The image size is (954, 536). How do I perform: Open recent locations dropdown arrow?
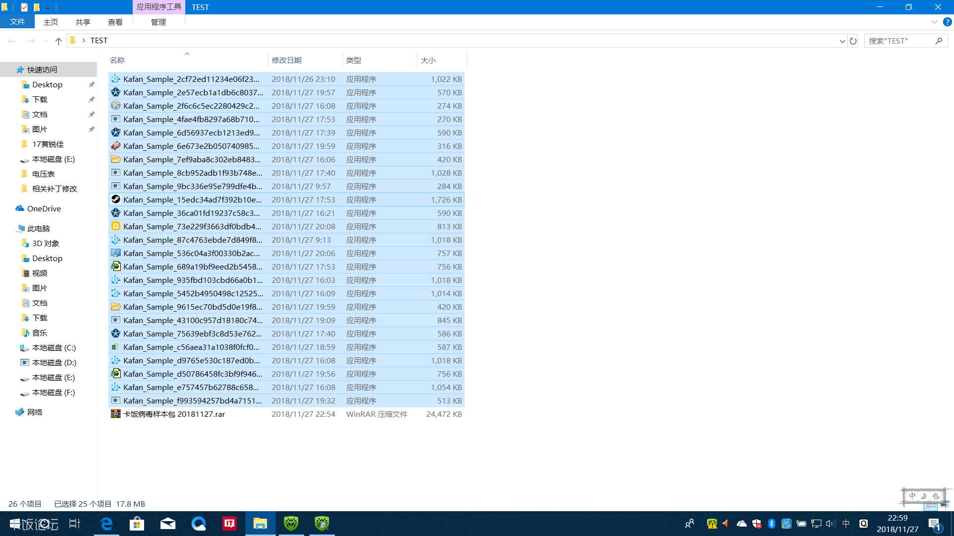pyautogui.click(x=45, y=41)
